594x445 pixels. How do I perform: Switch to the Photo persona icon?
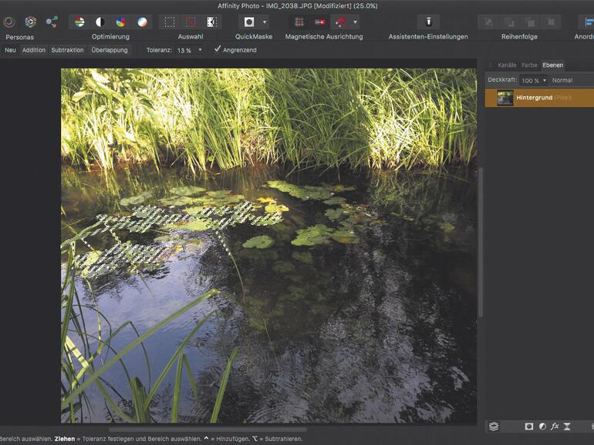8,22
